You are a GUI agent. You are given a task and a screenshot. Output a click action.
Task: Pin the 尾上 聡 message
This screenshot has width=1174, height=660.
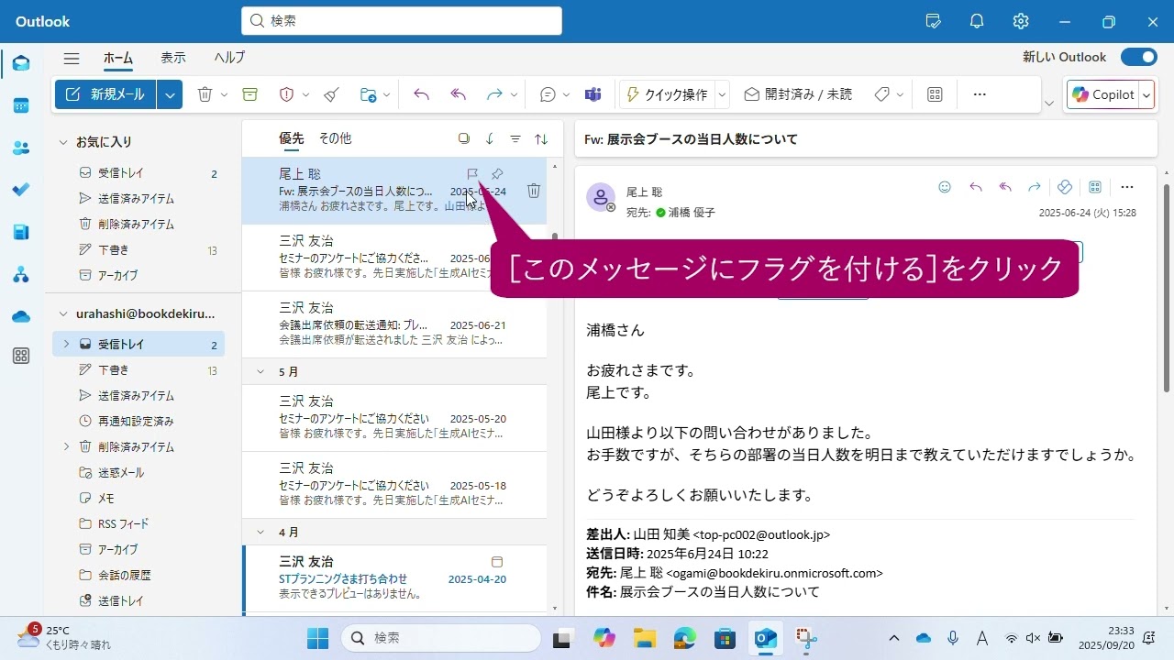tap(497, 174)
